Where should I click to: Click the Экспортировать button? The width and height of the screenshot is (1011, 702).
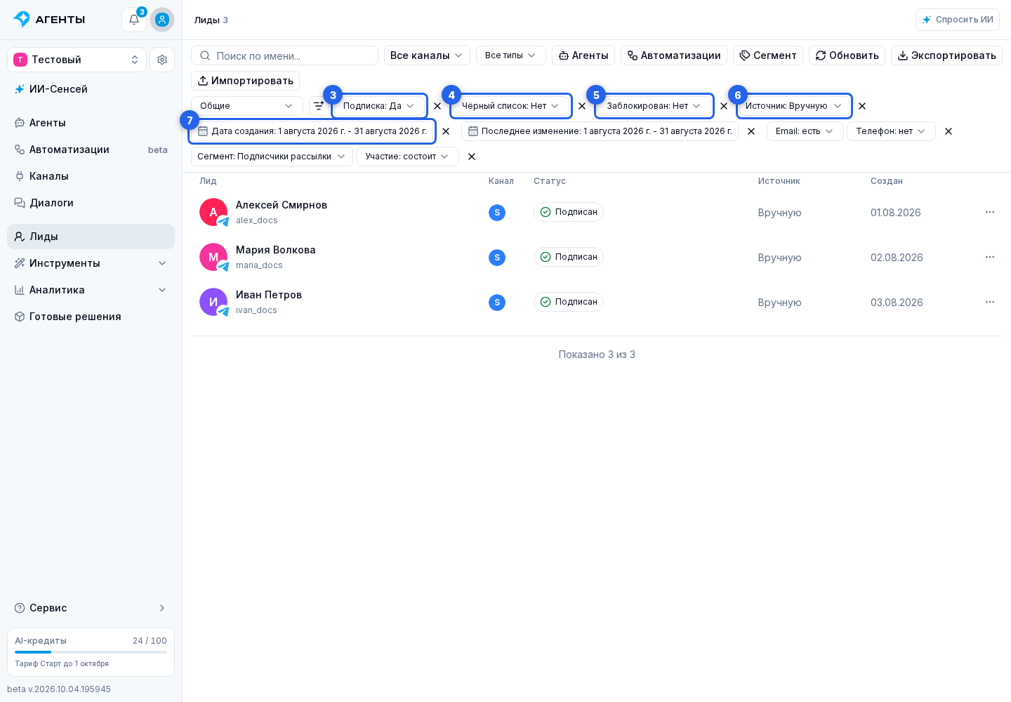[x=946, y=55]
